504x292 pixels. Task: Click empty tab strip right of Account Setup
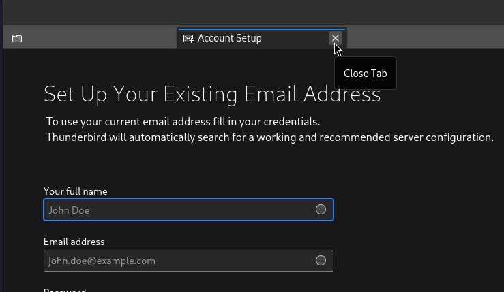(423, 38)
